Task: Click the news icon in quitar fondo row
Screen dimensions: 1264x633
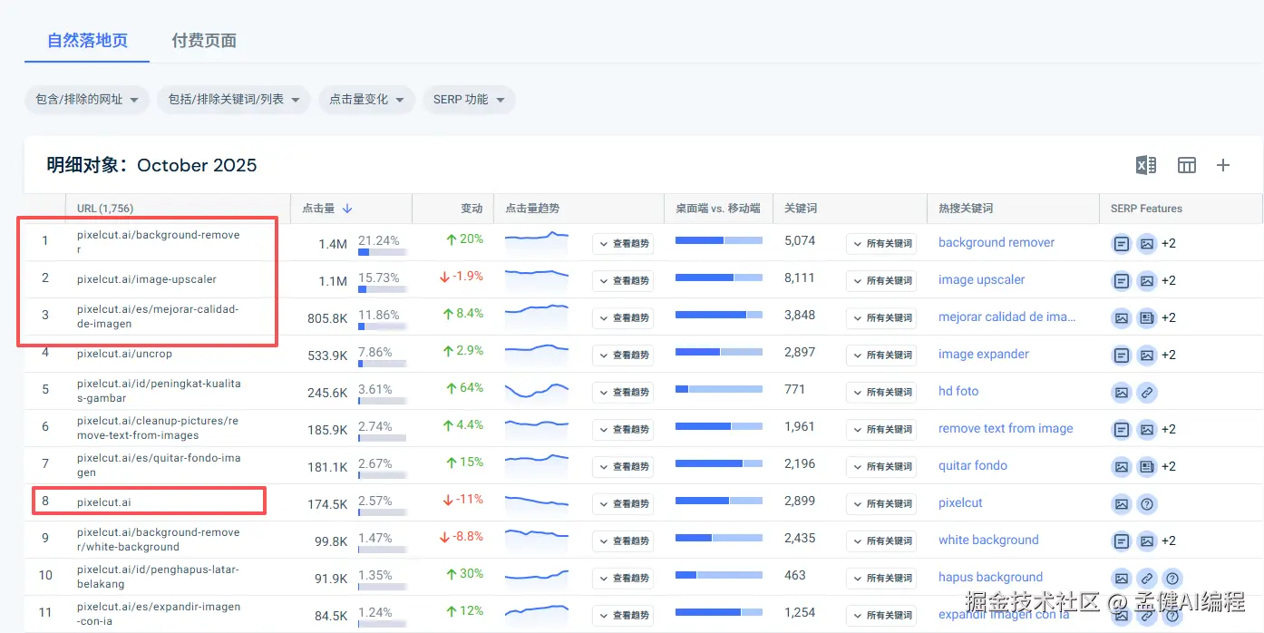Action: (1147, 466)
